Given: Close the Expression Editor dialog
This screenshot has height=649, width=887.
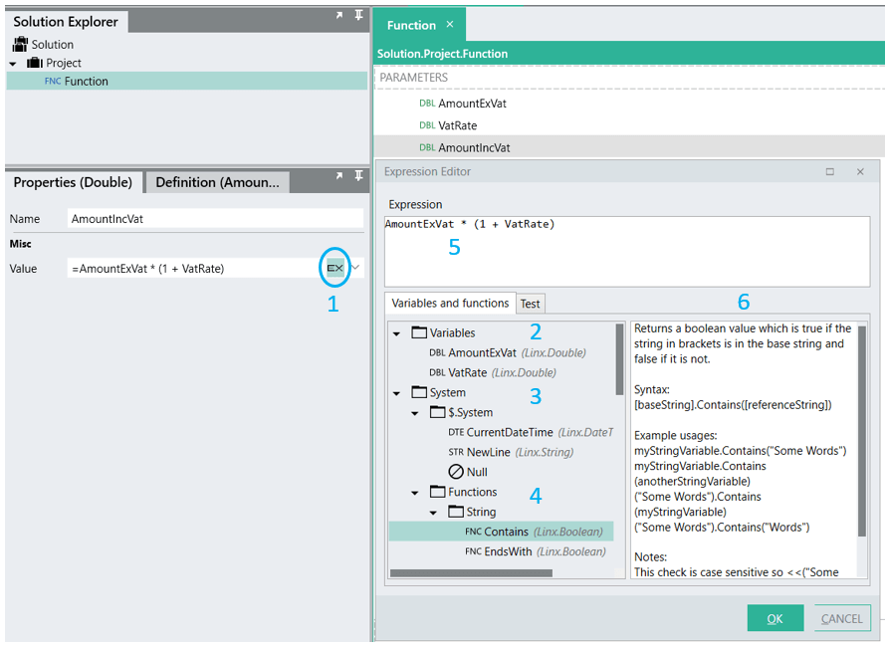Looking at the screenshot, I should [860, 171].
